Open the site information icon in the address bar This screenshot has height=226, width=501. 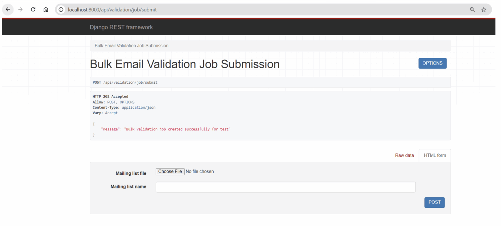pos(61,10)
